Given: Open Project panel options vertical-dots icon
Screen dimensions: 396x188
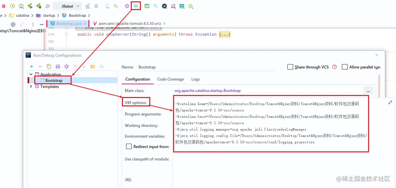Looking at the screenshot, I should coord(33,25).
